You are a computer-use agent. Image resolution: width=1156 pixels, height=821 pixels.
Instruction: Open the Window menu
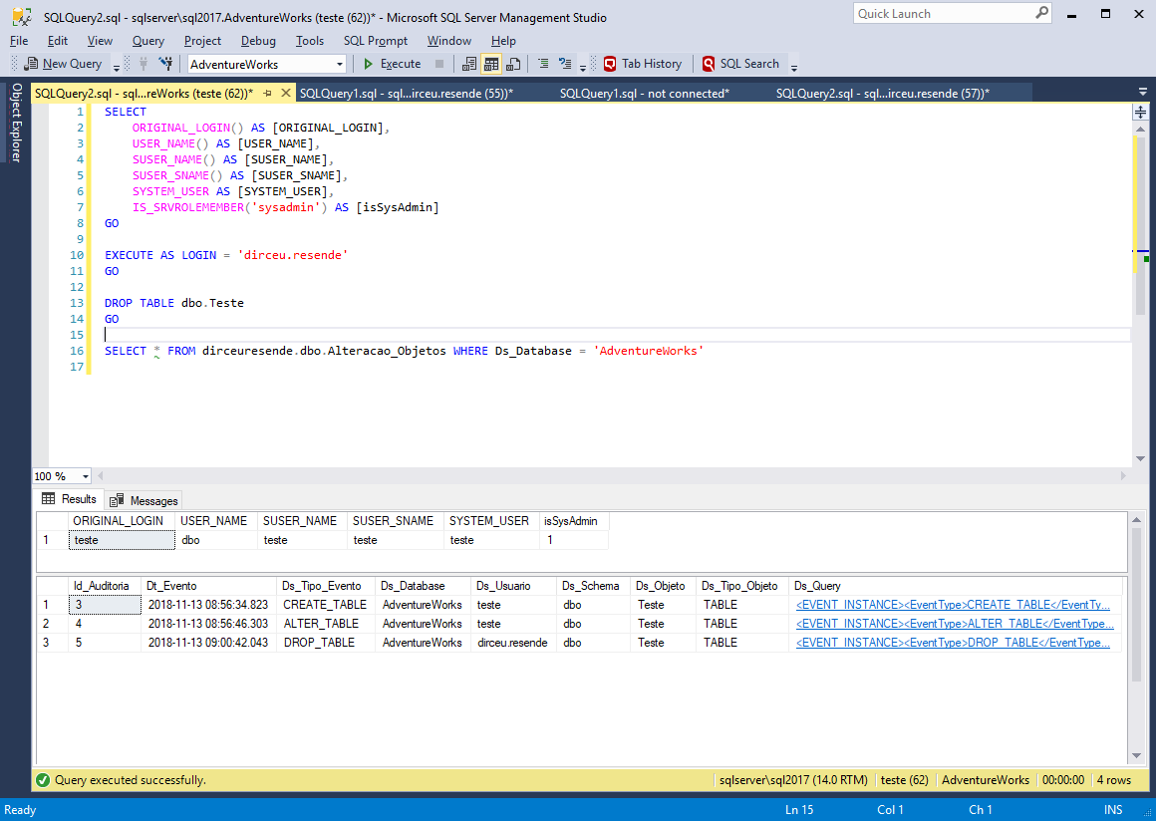pyautogui.click(x=449, y=41)
